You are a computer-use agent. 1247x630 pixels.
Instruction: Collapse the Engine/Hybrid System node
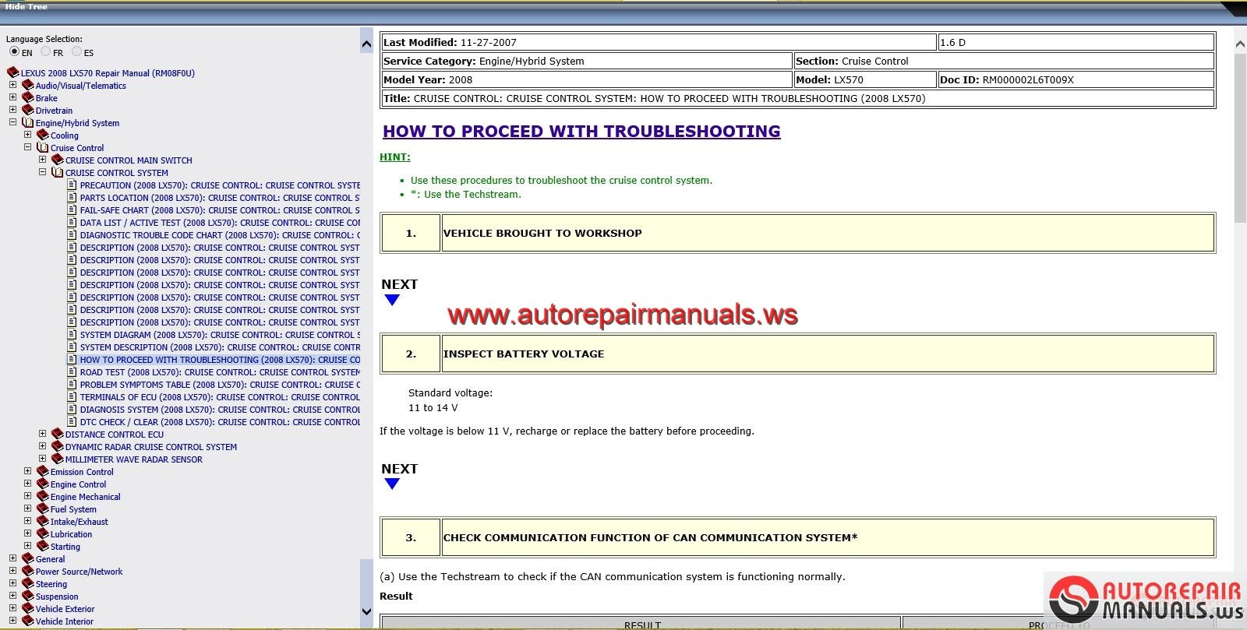pyautogui.click(x=12, y=122)
